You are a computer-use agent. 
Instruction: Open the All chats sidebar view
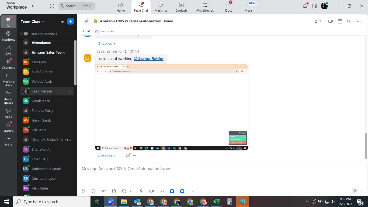[x=8, y=22]
